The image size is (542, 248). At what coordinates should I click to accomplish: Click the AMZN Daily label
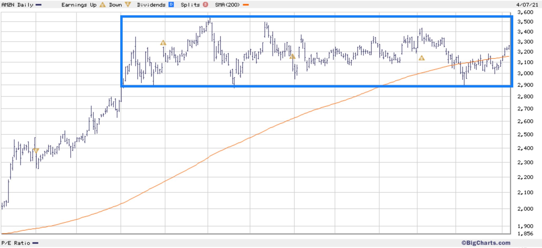point(17,5)
